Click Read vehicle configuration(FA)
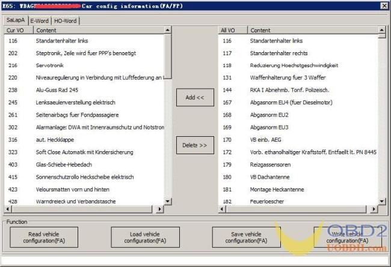The width and height of the screenshot is (391, 267). (x=43, y=238)
